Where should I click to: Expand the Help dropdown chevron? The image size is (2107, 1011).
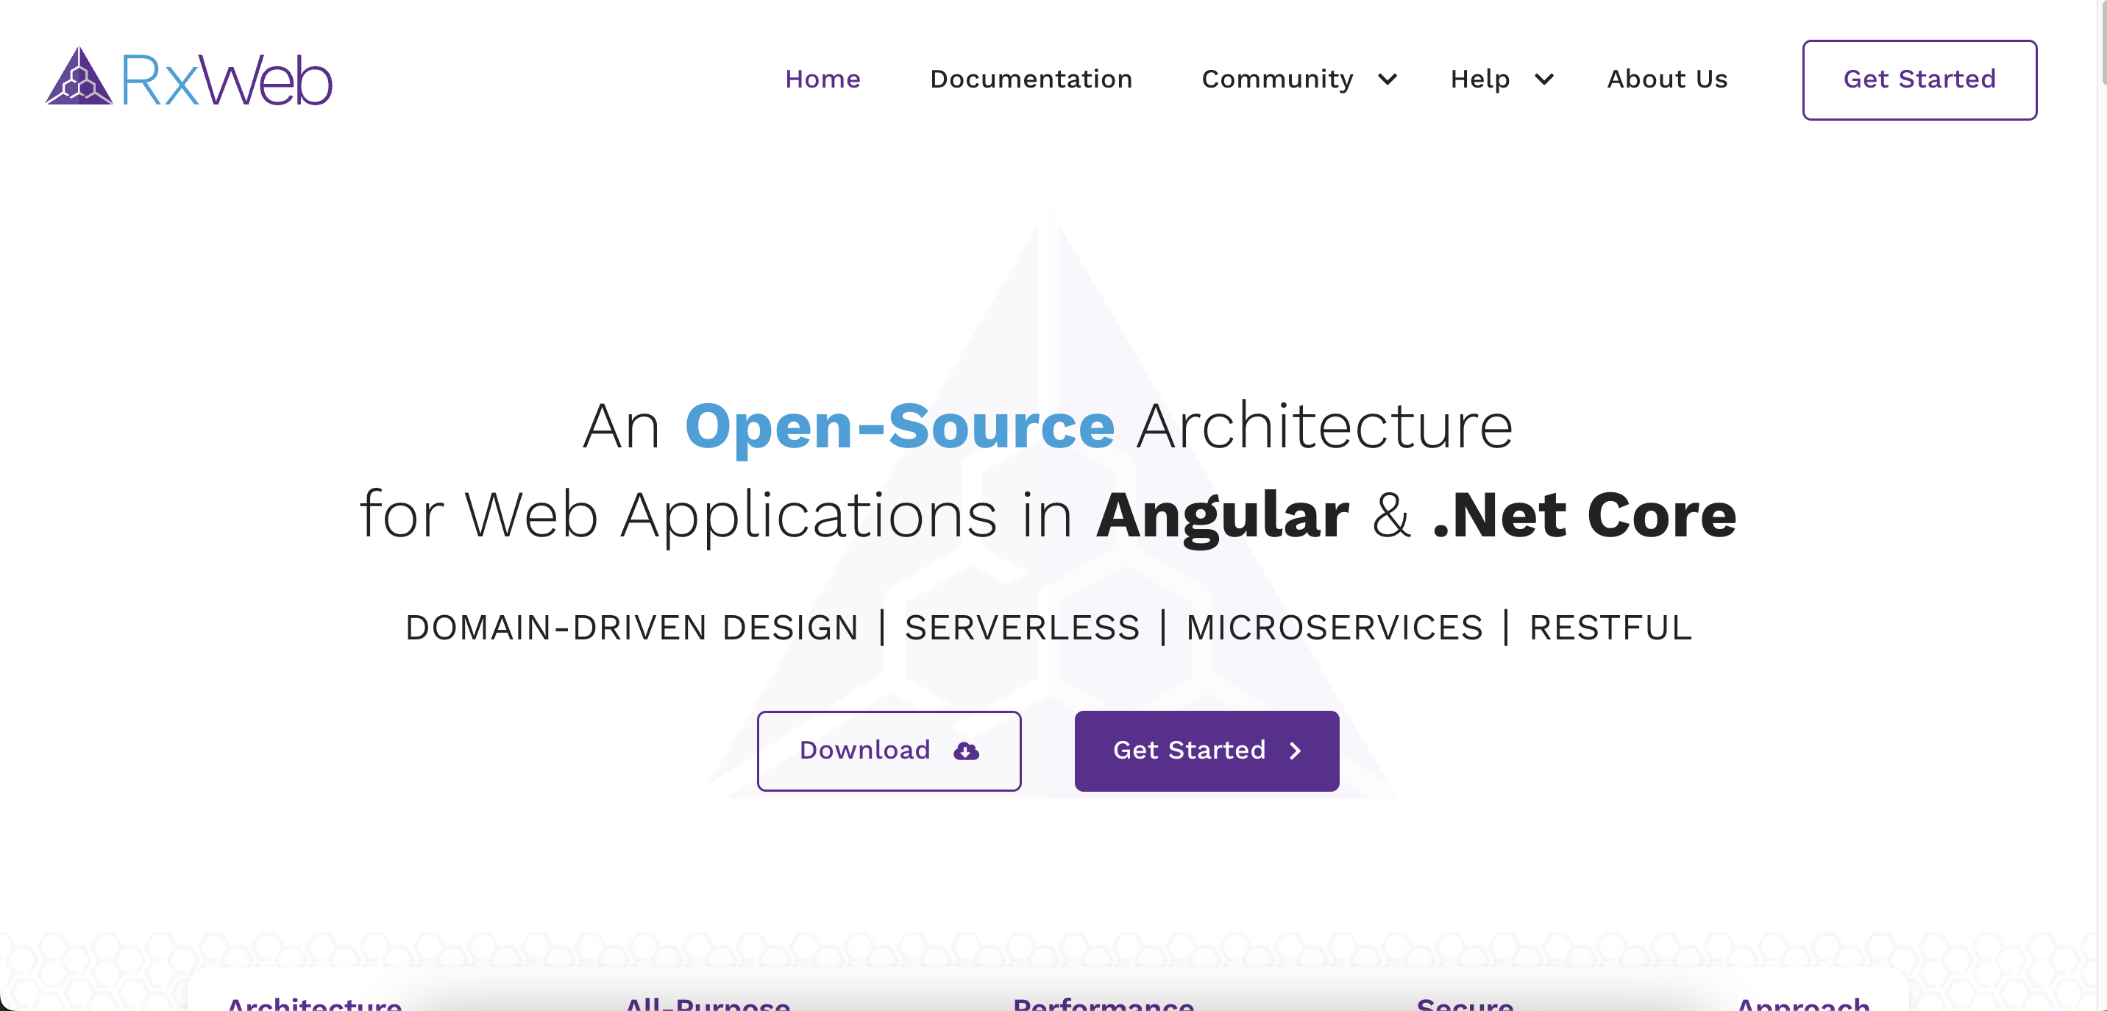1543,79
